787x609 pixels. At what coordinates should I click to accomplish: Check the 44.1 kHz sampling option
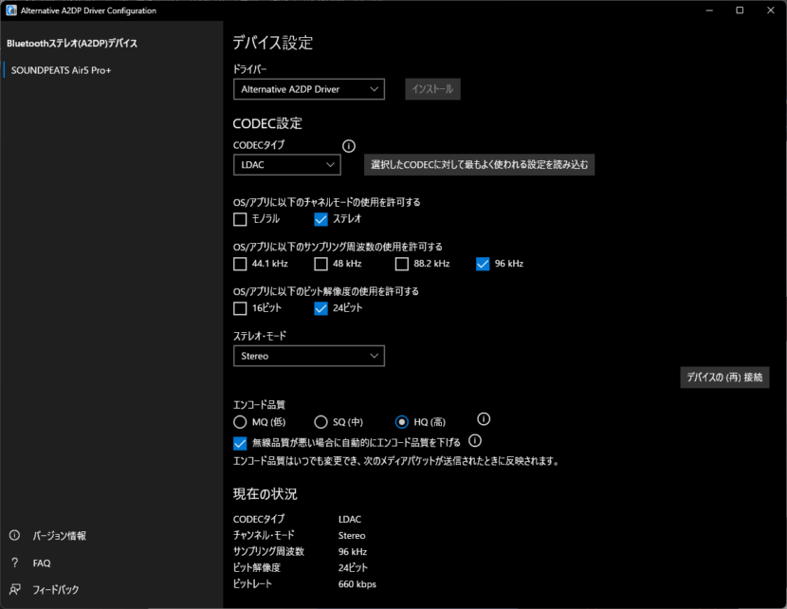(x=240, y=264)
